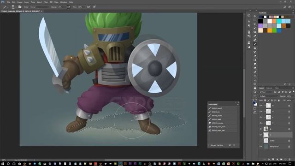Viewport: 295px width, 166px height.
Task: Switch to the Paths tab
Action: pos(277,88)
